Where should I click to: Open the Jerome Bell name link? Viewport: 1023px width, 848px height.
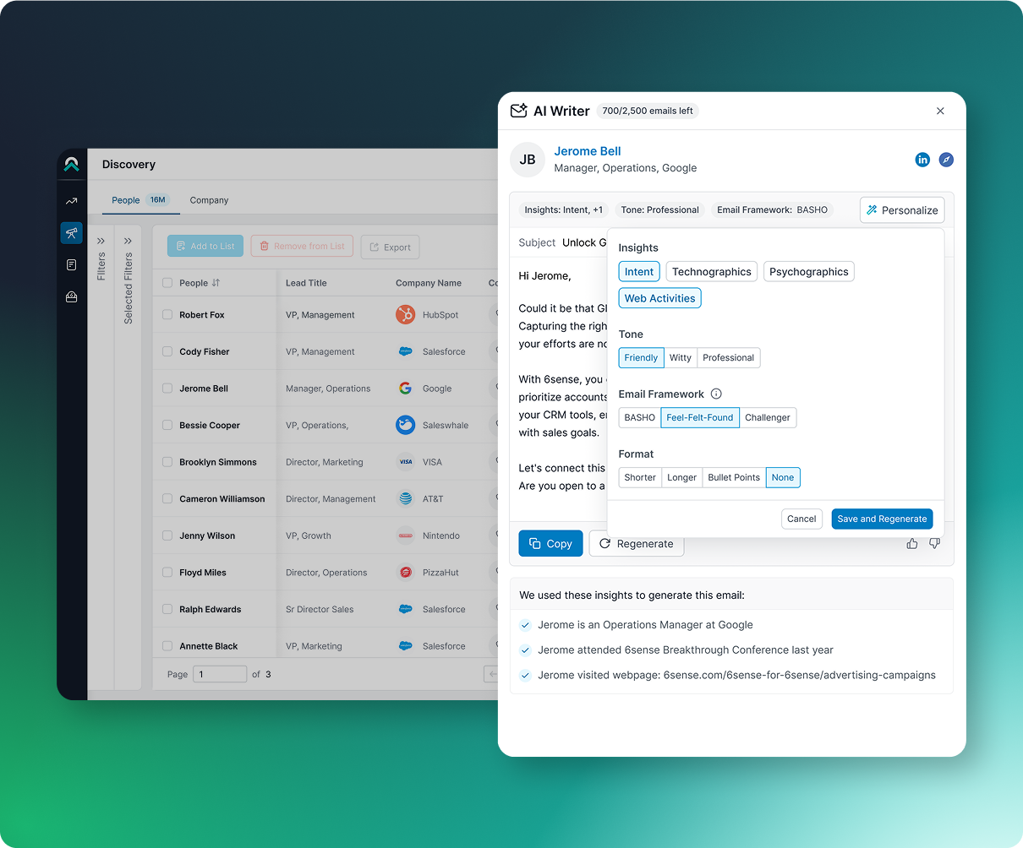pos(588,151)
